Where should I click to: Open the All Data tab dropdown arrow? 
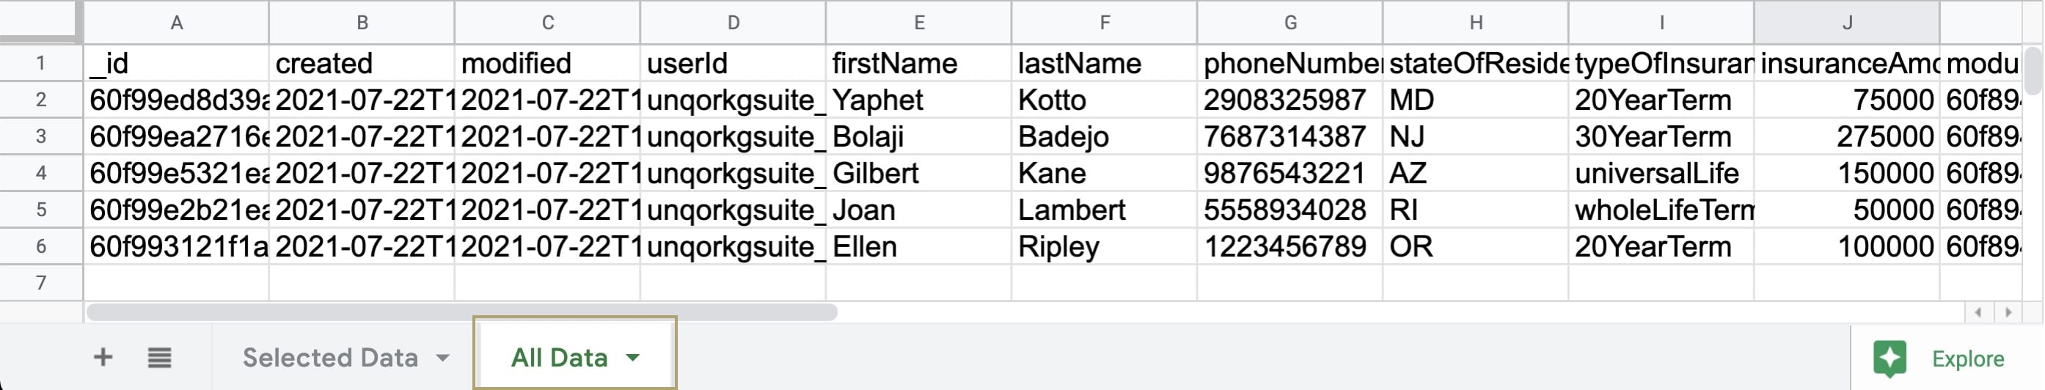click(x=633, y=358)
